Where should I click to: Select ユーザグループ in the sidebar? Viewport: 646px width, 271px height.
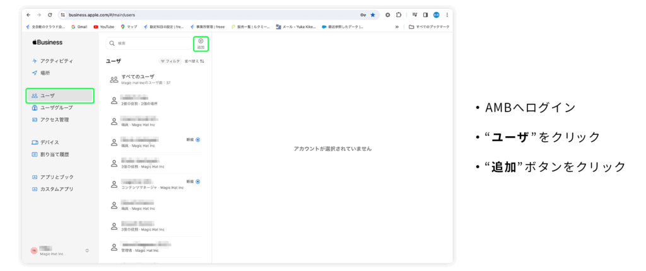(56, 108)
